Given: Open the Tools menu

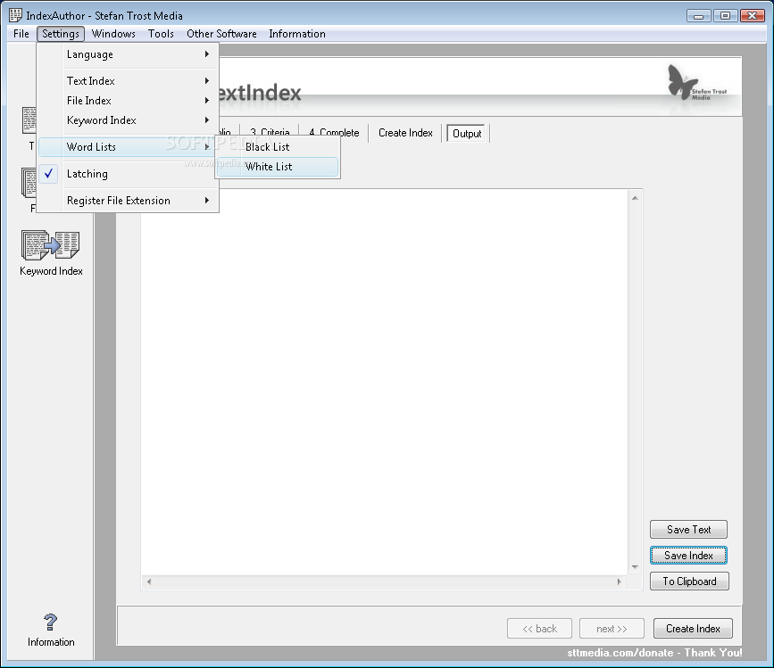Looking at the screenshot, I should [x=161, y=34].
